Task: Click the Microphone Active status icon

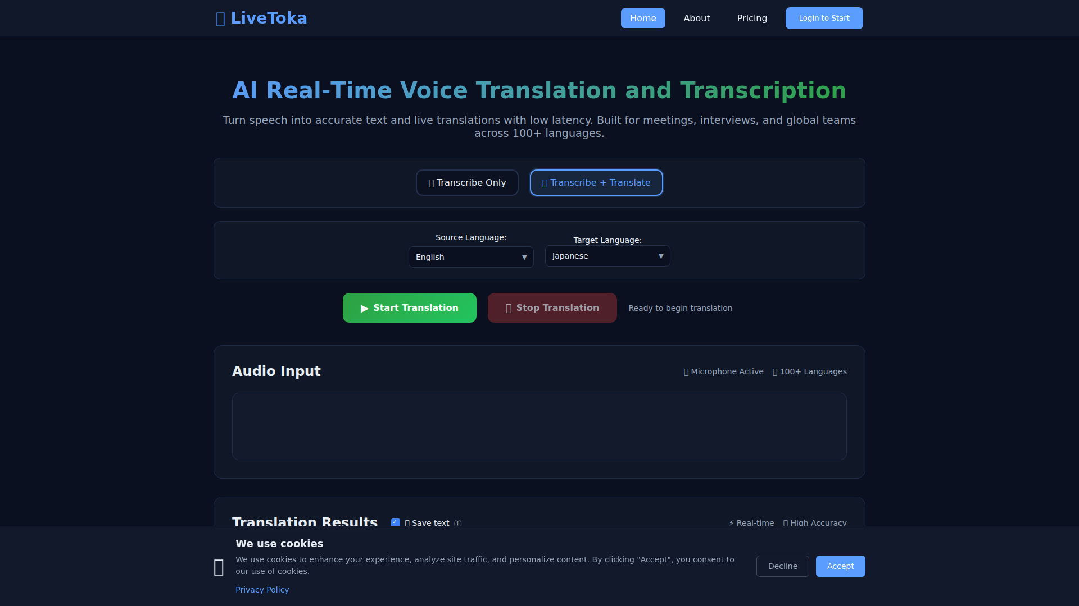Action: click(x=686, y=372)
